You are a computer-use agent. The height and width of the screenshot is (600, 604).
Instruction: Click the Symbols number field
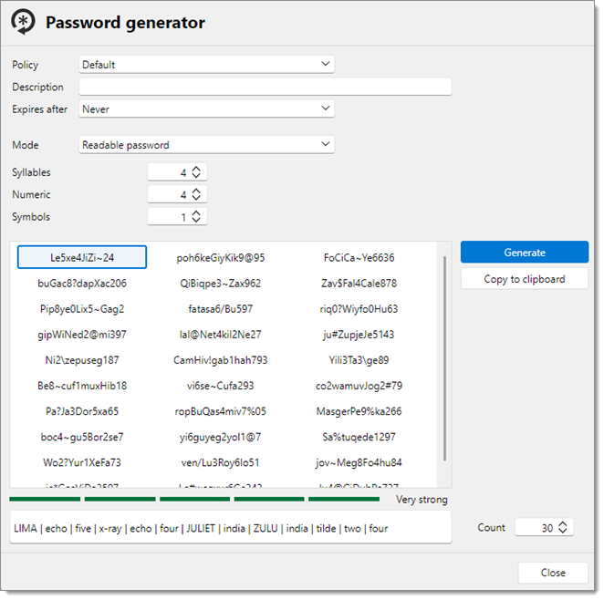177,217
